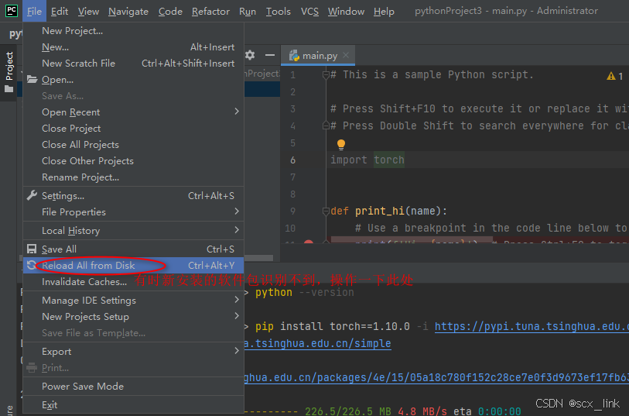Click the PyCharm application logo icon
Screen dimensions: 629x416
(x=12, y=11)
